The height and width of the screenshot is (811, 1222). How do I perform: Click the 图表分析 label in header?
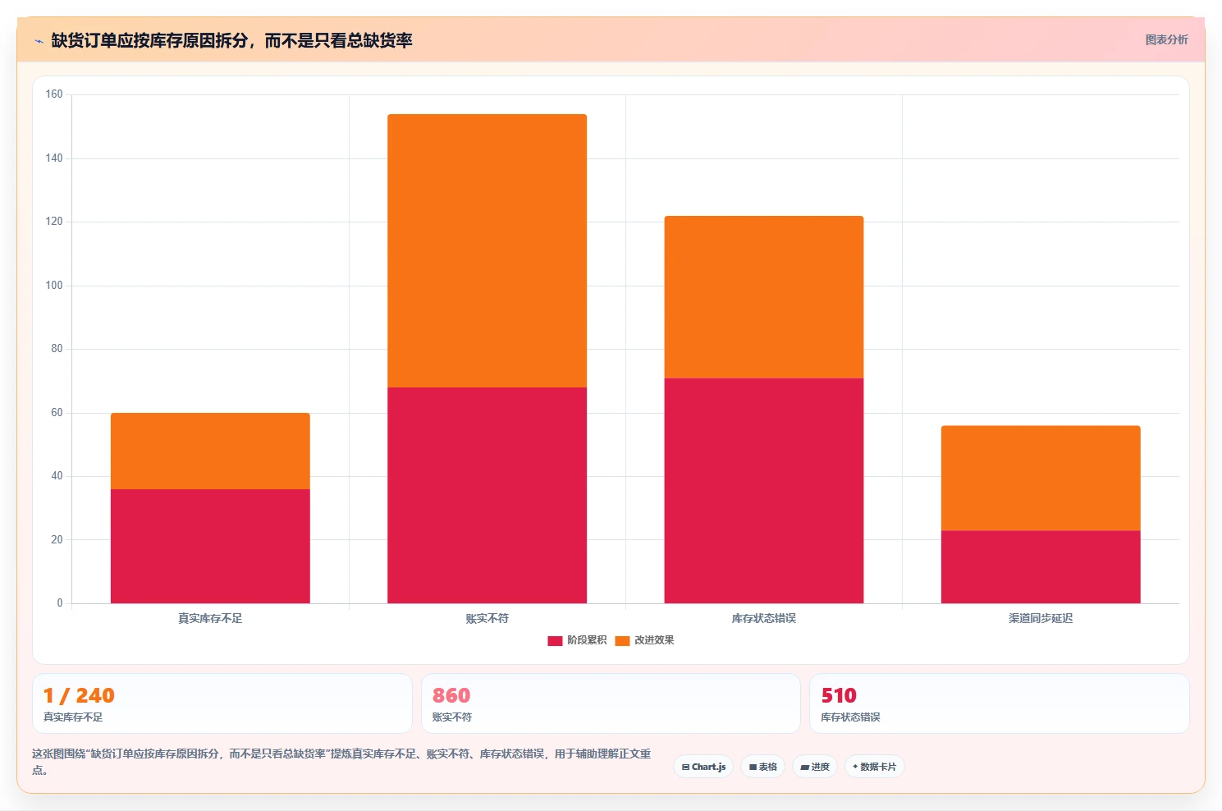point(1166,39)
